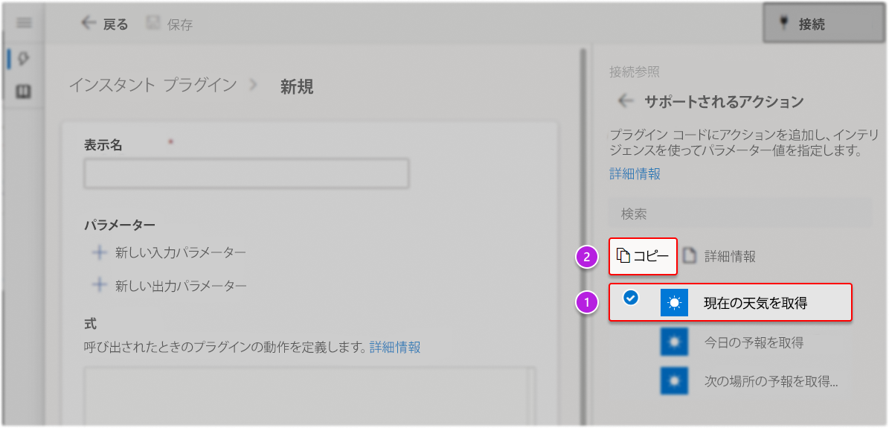The image size is (889, 428).
Task: Select the lightbulb sidebar icon
Action: (25, 59)
